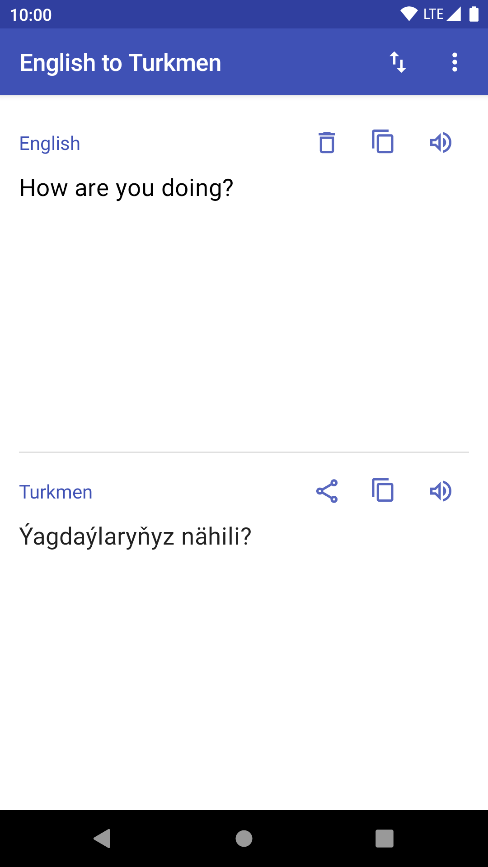
Task: Tap the English language label
Action: click(x=50, y=144)
